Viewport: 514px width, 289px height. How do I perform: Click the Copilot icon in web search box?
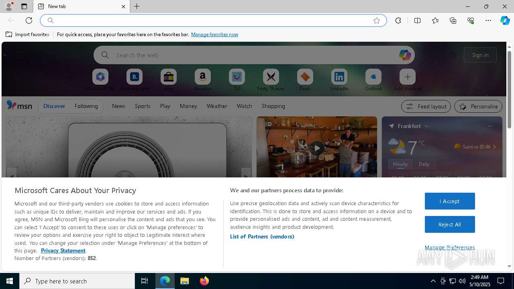pos(405,55)
